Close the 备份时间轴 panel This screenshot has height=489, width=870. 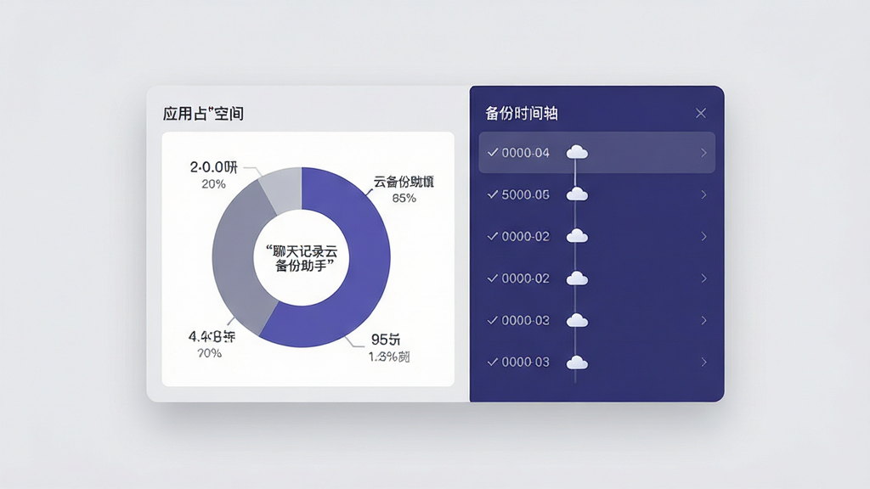701,113
